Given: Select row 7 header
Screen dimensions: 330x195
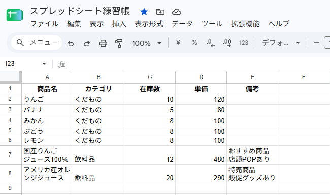Looking at the screenshot, I should (x=11, y=155).
